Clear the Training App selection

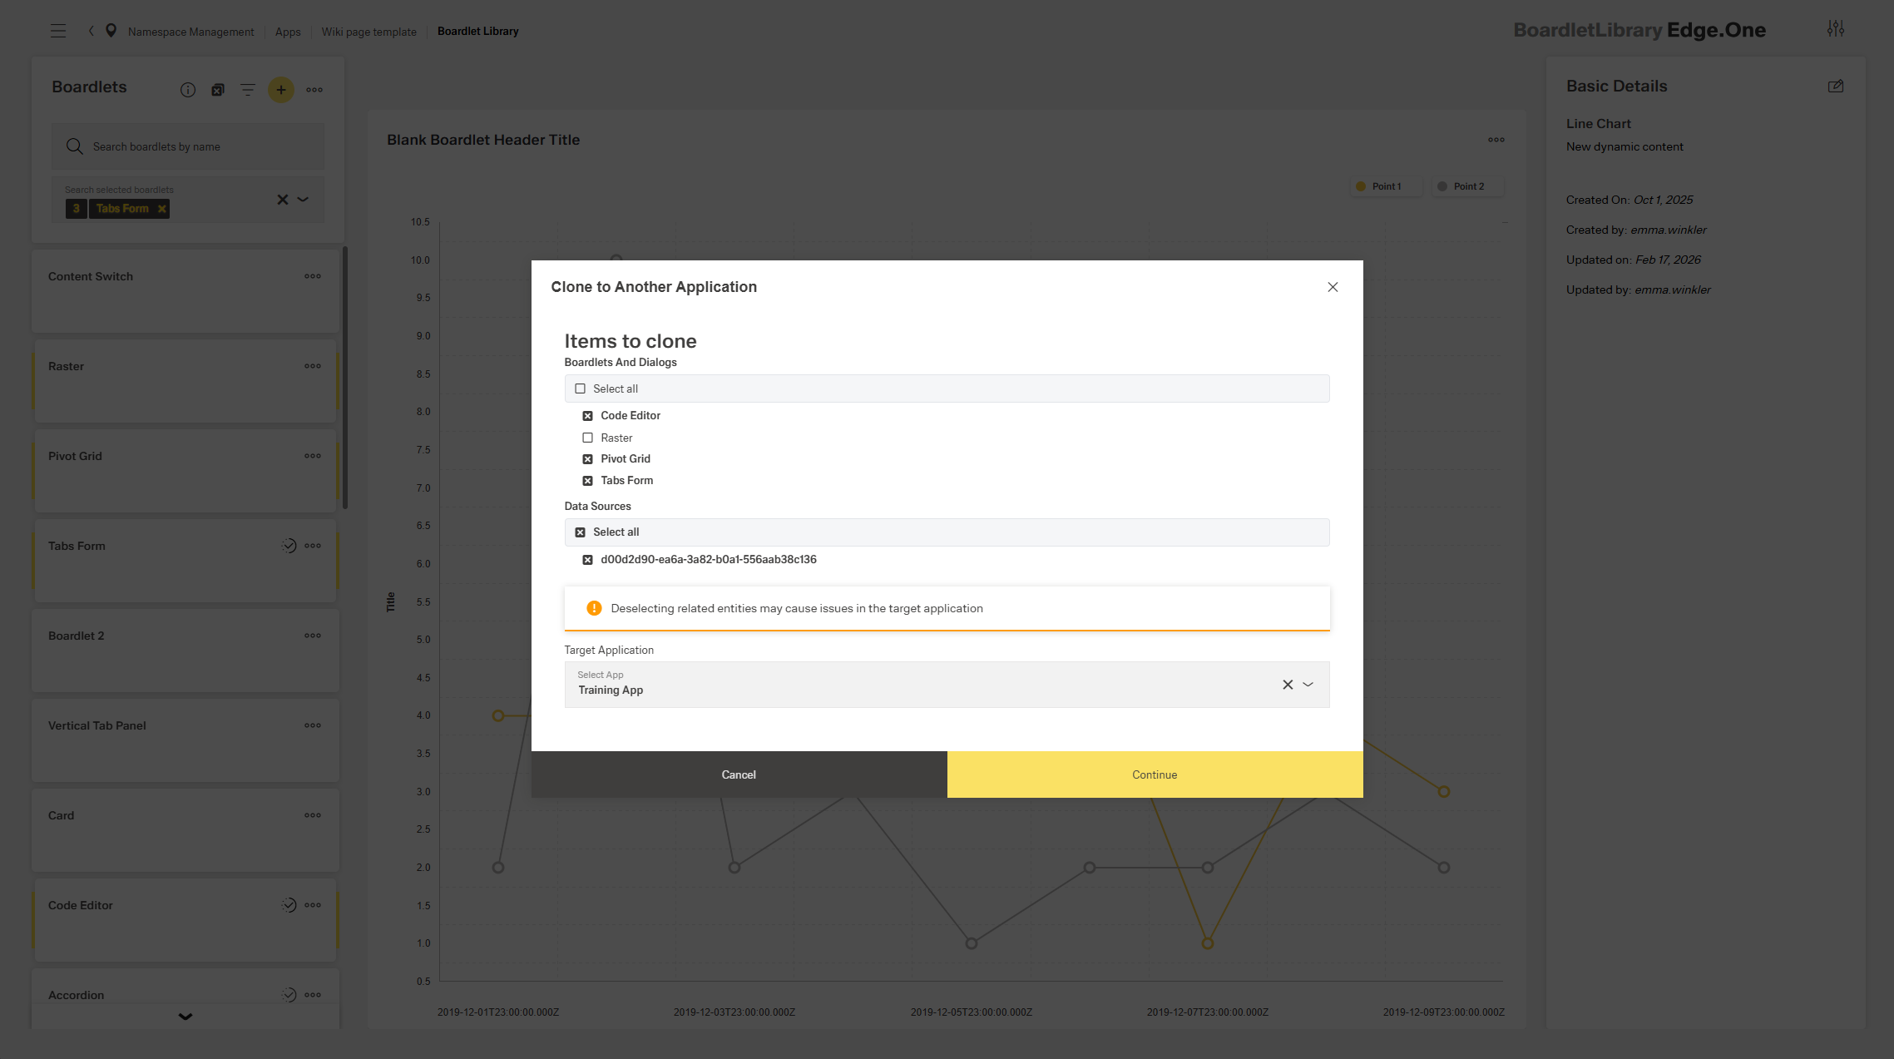click(1288, 685)
